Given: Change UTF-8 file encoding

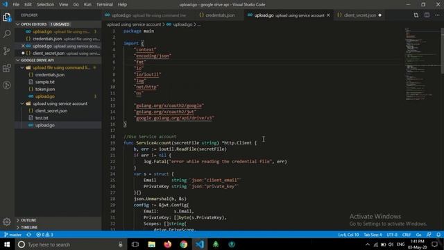Looking at the screenshot, I should [392, 235].
